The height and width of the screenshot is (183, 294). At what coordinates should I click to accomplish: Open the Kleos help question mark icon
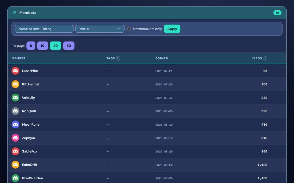265,58
